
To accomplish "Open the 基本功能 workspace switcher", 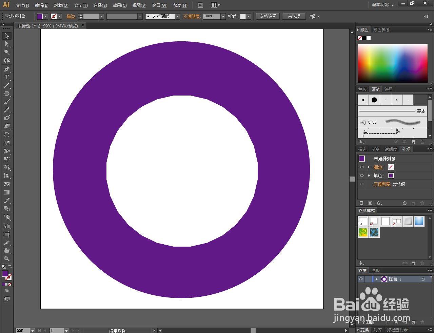I will pyautogui.click(x=383, y=5).
